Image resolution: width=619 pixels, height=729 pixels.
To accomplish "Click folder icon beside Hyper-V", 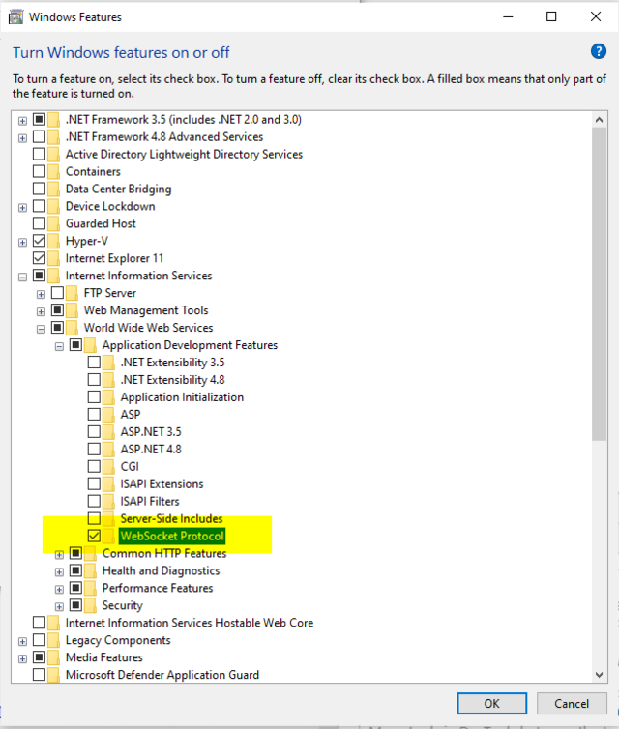I will pyautogui.click(x=53, y=241).
